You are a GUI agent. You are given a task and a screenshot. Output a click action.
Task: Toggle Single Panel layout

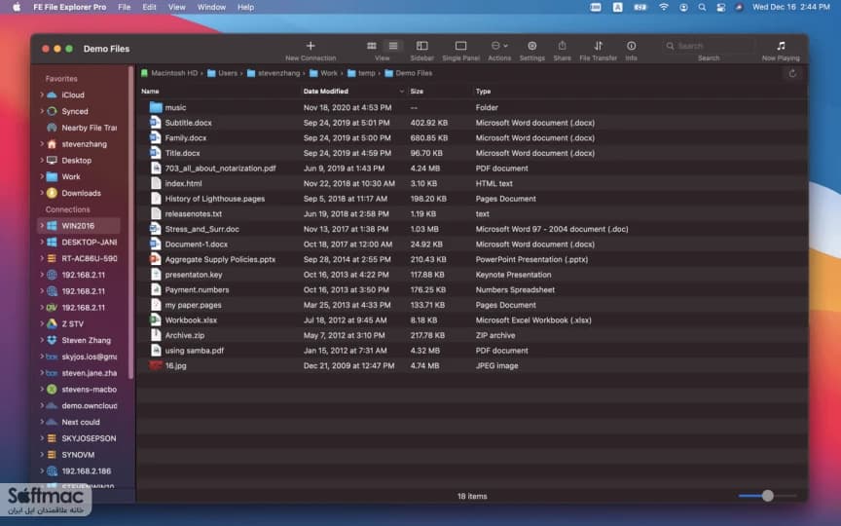tap(460, 46)
